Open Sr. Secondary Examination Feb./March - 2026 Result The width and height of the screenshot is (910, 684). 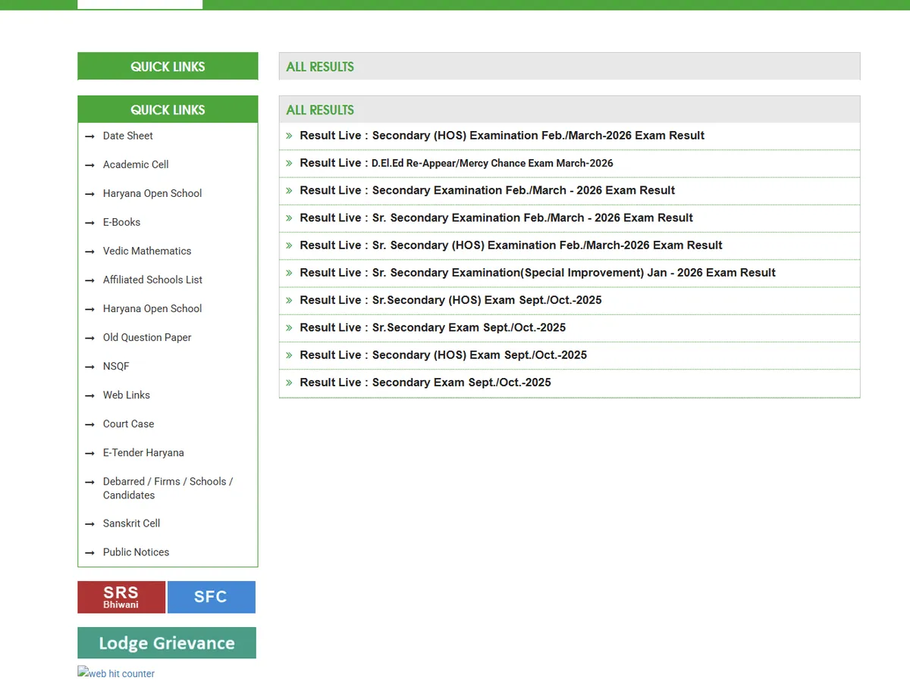click(497, 217)
